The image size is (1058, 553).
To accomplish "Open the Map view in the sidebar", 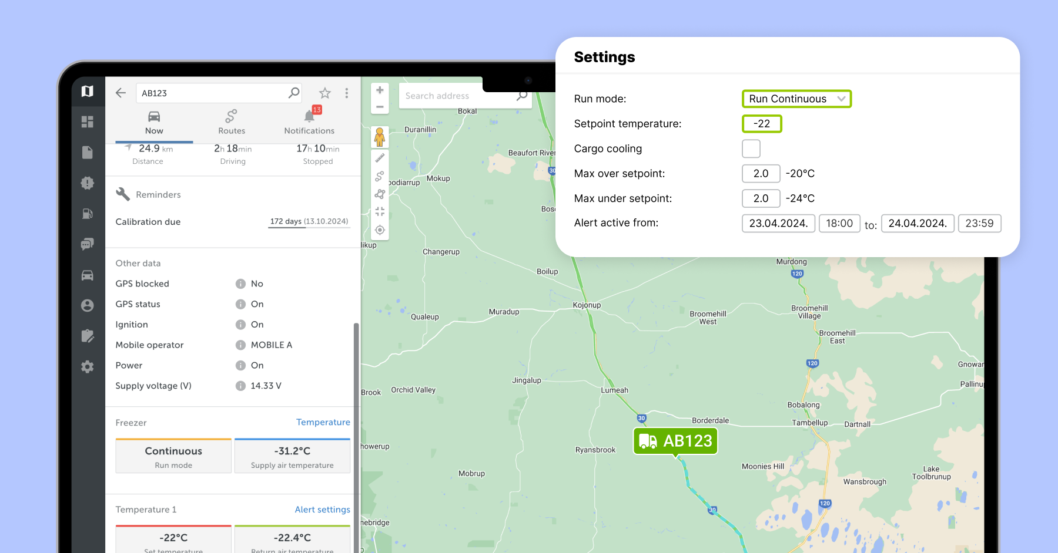I will coord(88,92).
